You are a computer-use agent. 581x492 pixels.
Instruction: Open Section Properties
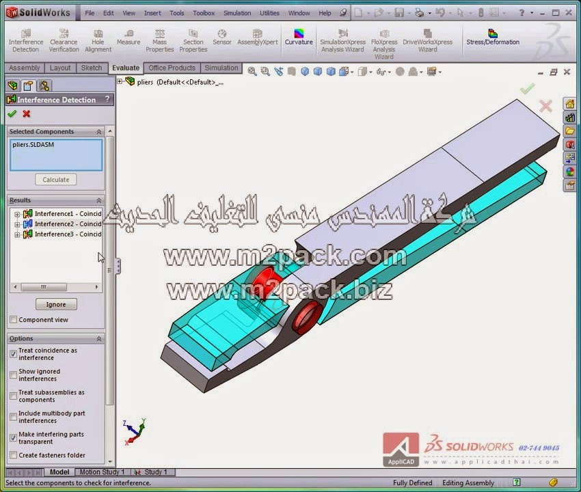193,41
